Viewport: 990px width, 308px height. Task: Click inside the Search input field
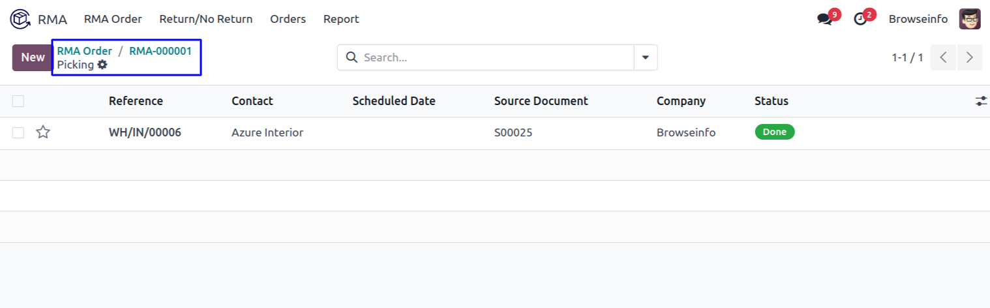click(496, 57)
